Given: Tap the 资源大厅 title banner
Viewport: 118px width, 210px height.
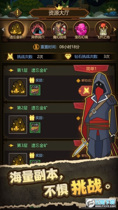Looking at the screenshot, I should pyautogui.click(x=59, y=13).
